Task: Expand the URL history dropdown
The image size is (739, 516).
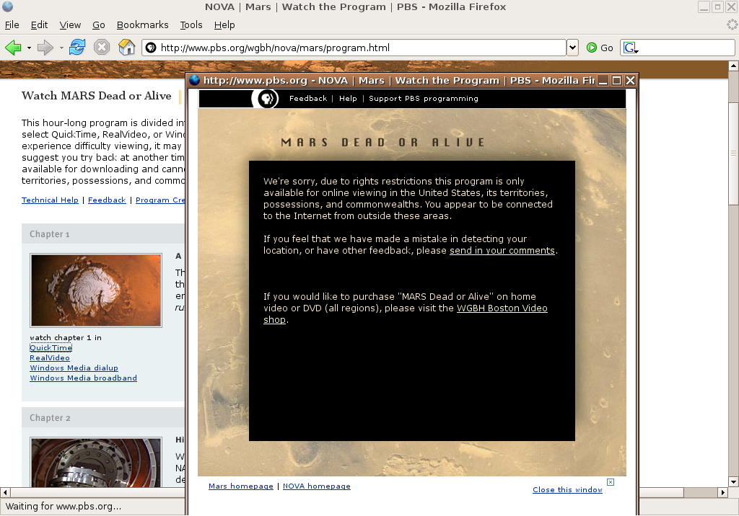Action: pyautogui.click(x=572, y=48)
